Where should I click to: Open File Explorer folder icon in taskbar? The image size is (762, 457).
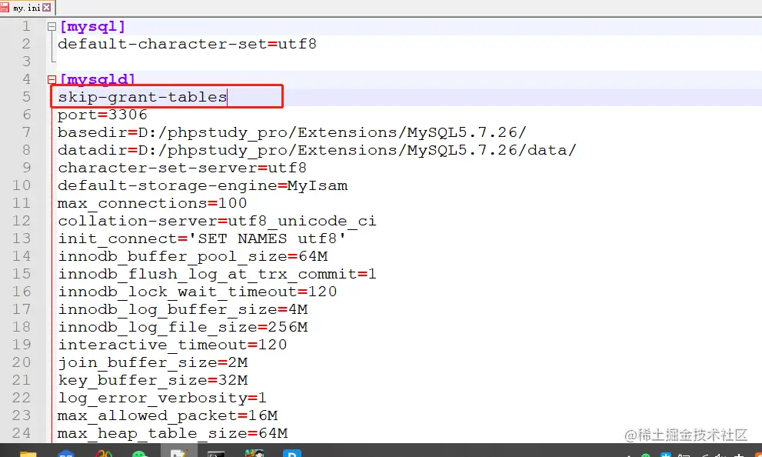click(x=28, y=453)
